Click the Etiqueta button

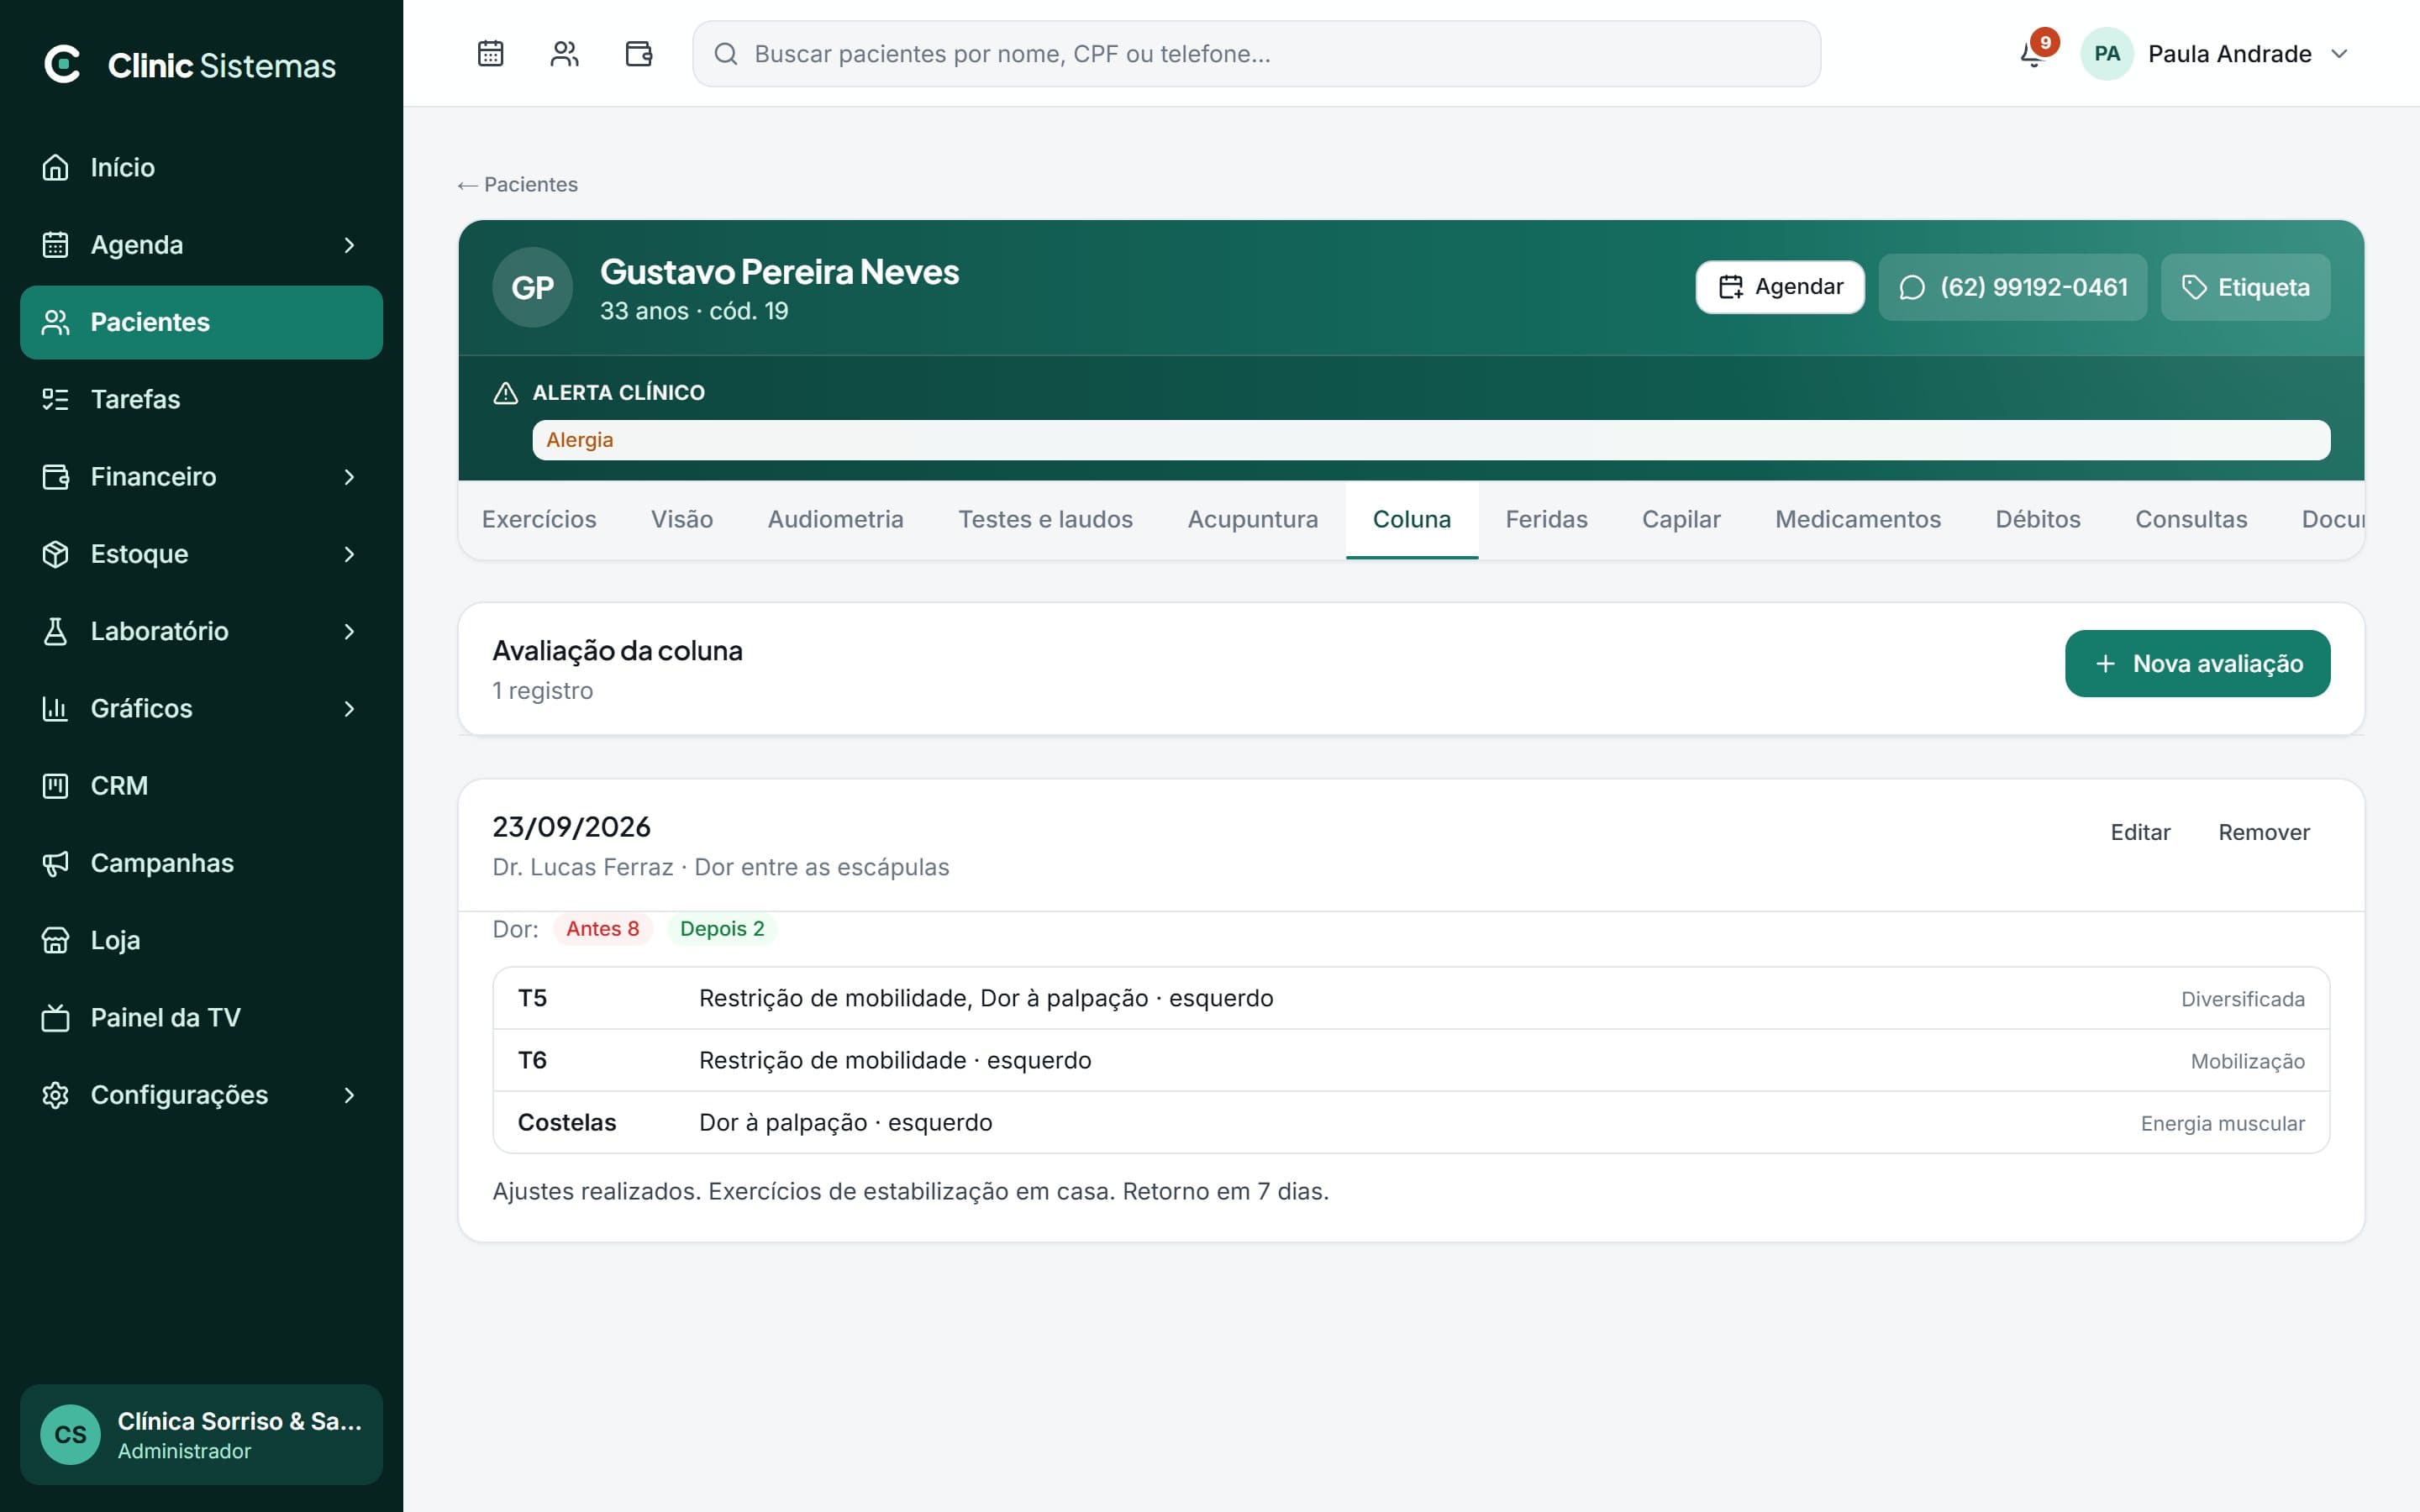2245,287
